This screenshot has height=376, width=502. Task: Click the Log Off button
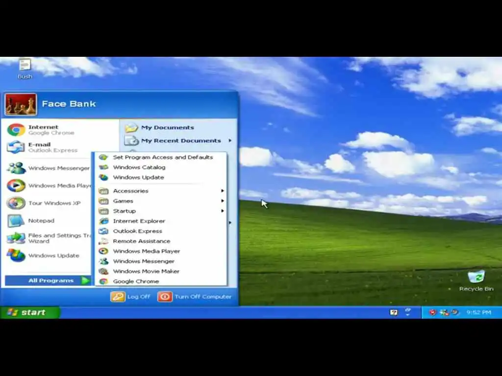coord(130,297)
